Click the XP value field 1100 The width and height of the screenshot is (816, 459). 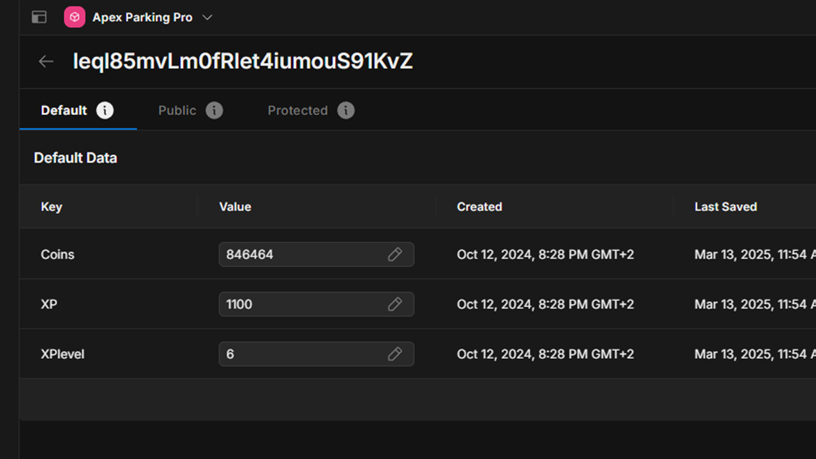(x=297, y=304)
